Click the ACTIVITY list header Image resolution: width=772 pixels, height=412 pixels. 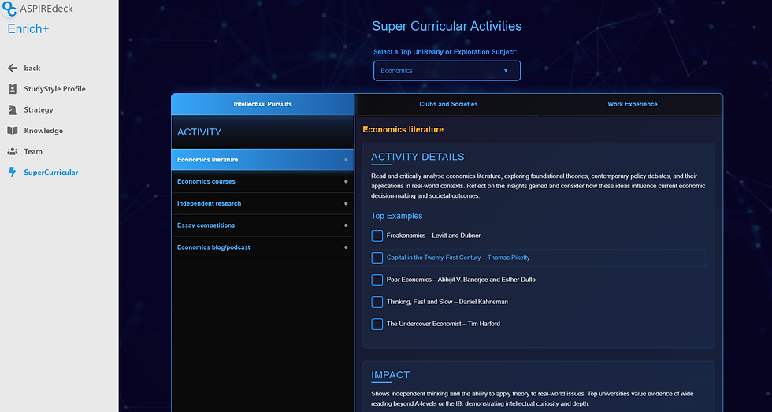(199, 132)
